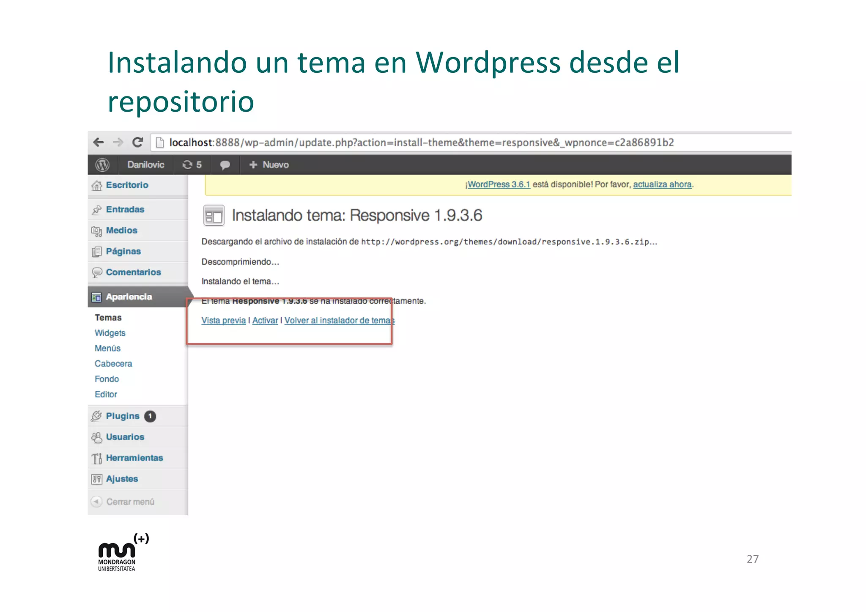
Task: Open the Comentarios menu item
Action: (134, 272)
